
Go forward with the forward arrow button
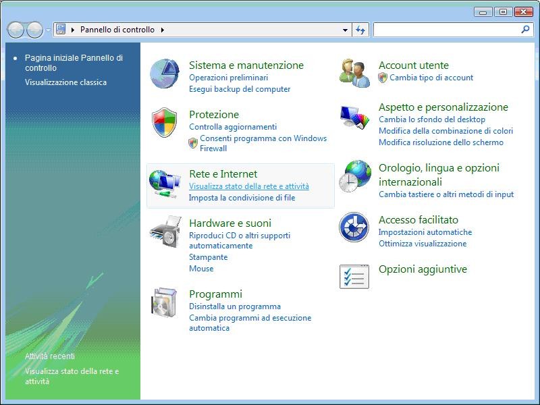[34, 30]
